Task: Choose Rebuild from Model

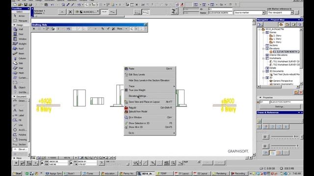Action: [150, 111]
